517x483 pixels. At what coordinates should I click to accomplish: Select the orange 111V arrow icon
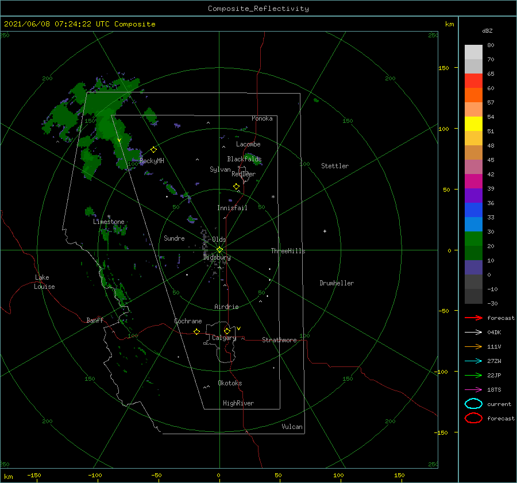[473, 346]
